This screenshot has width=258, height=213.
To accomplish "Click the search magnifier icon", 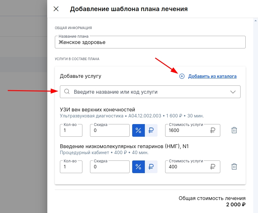I will tap(67, 91).
